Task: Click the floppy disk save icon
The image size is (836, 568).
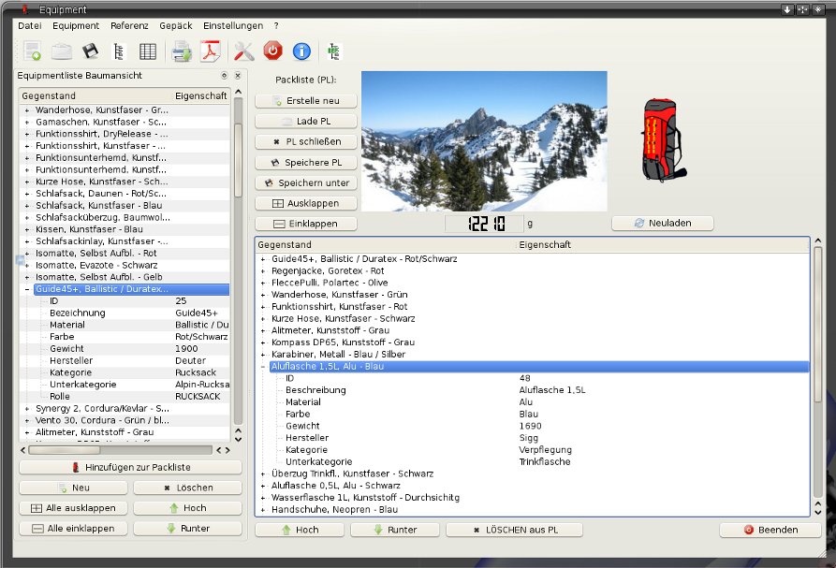Action: pyautogui.click(x=90, y=51)
